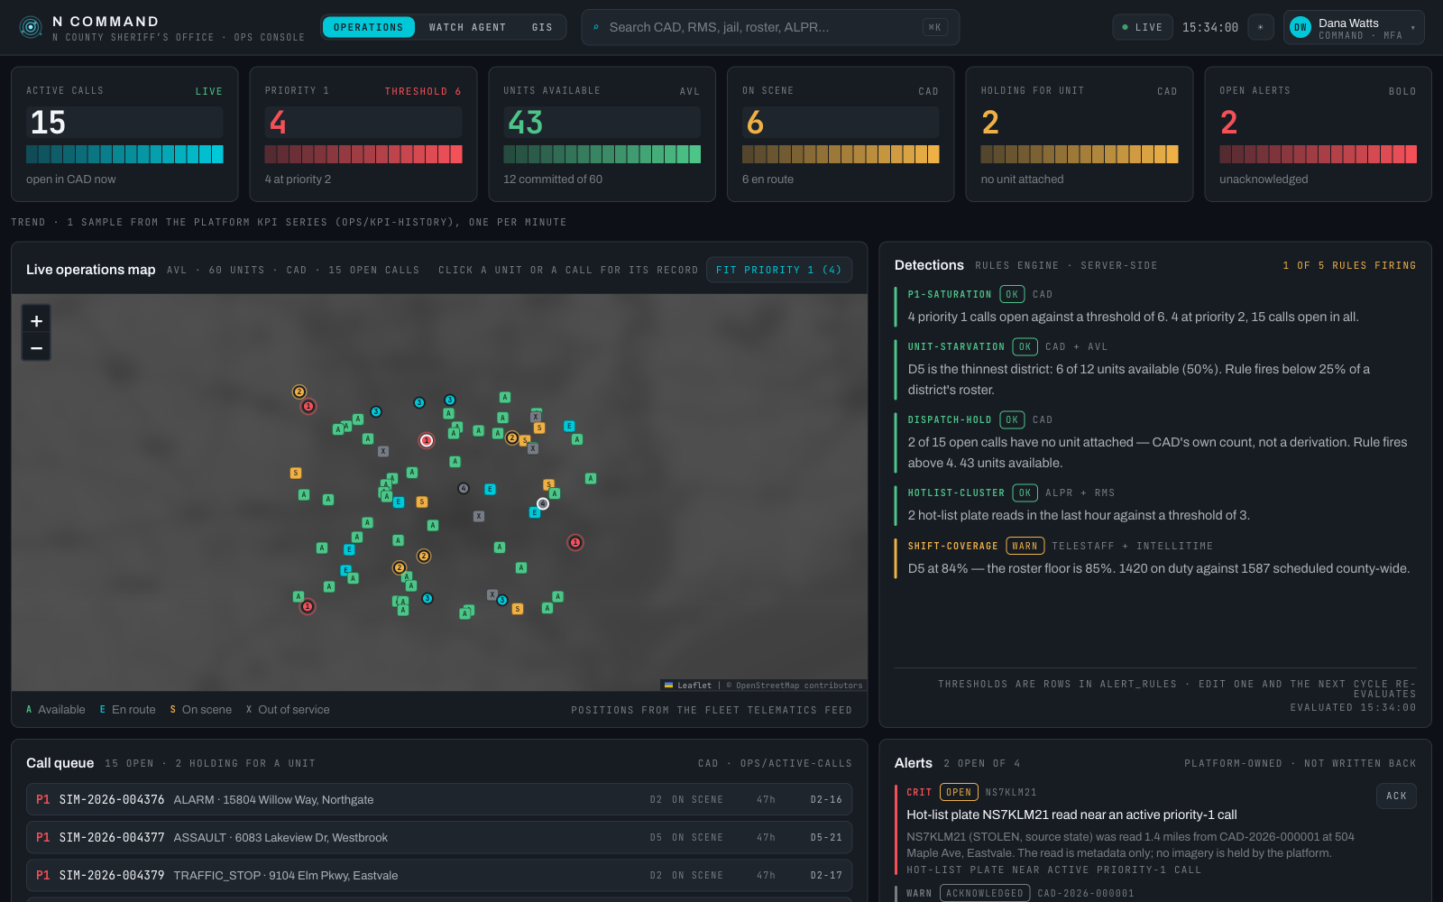Select call SIM-2026-004376 Alarm on Willow Way
1443x902 pixels.
pyautogui.click(x=439, y=799)
